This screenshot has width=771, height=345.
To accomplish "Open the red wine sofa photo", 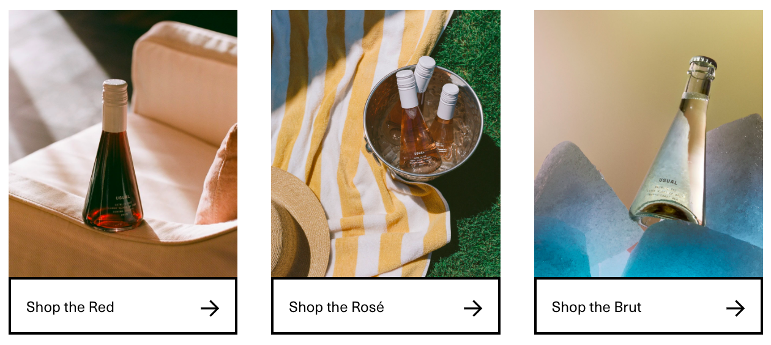I will 123,144.
